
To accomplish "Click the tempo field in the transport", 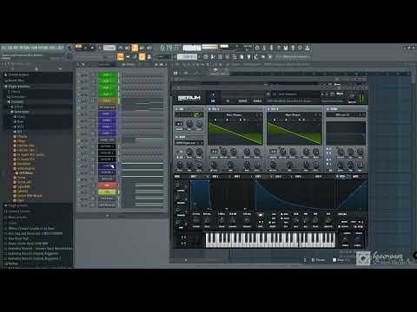I will (109, 48).
